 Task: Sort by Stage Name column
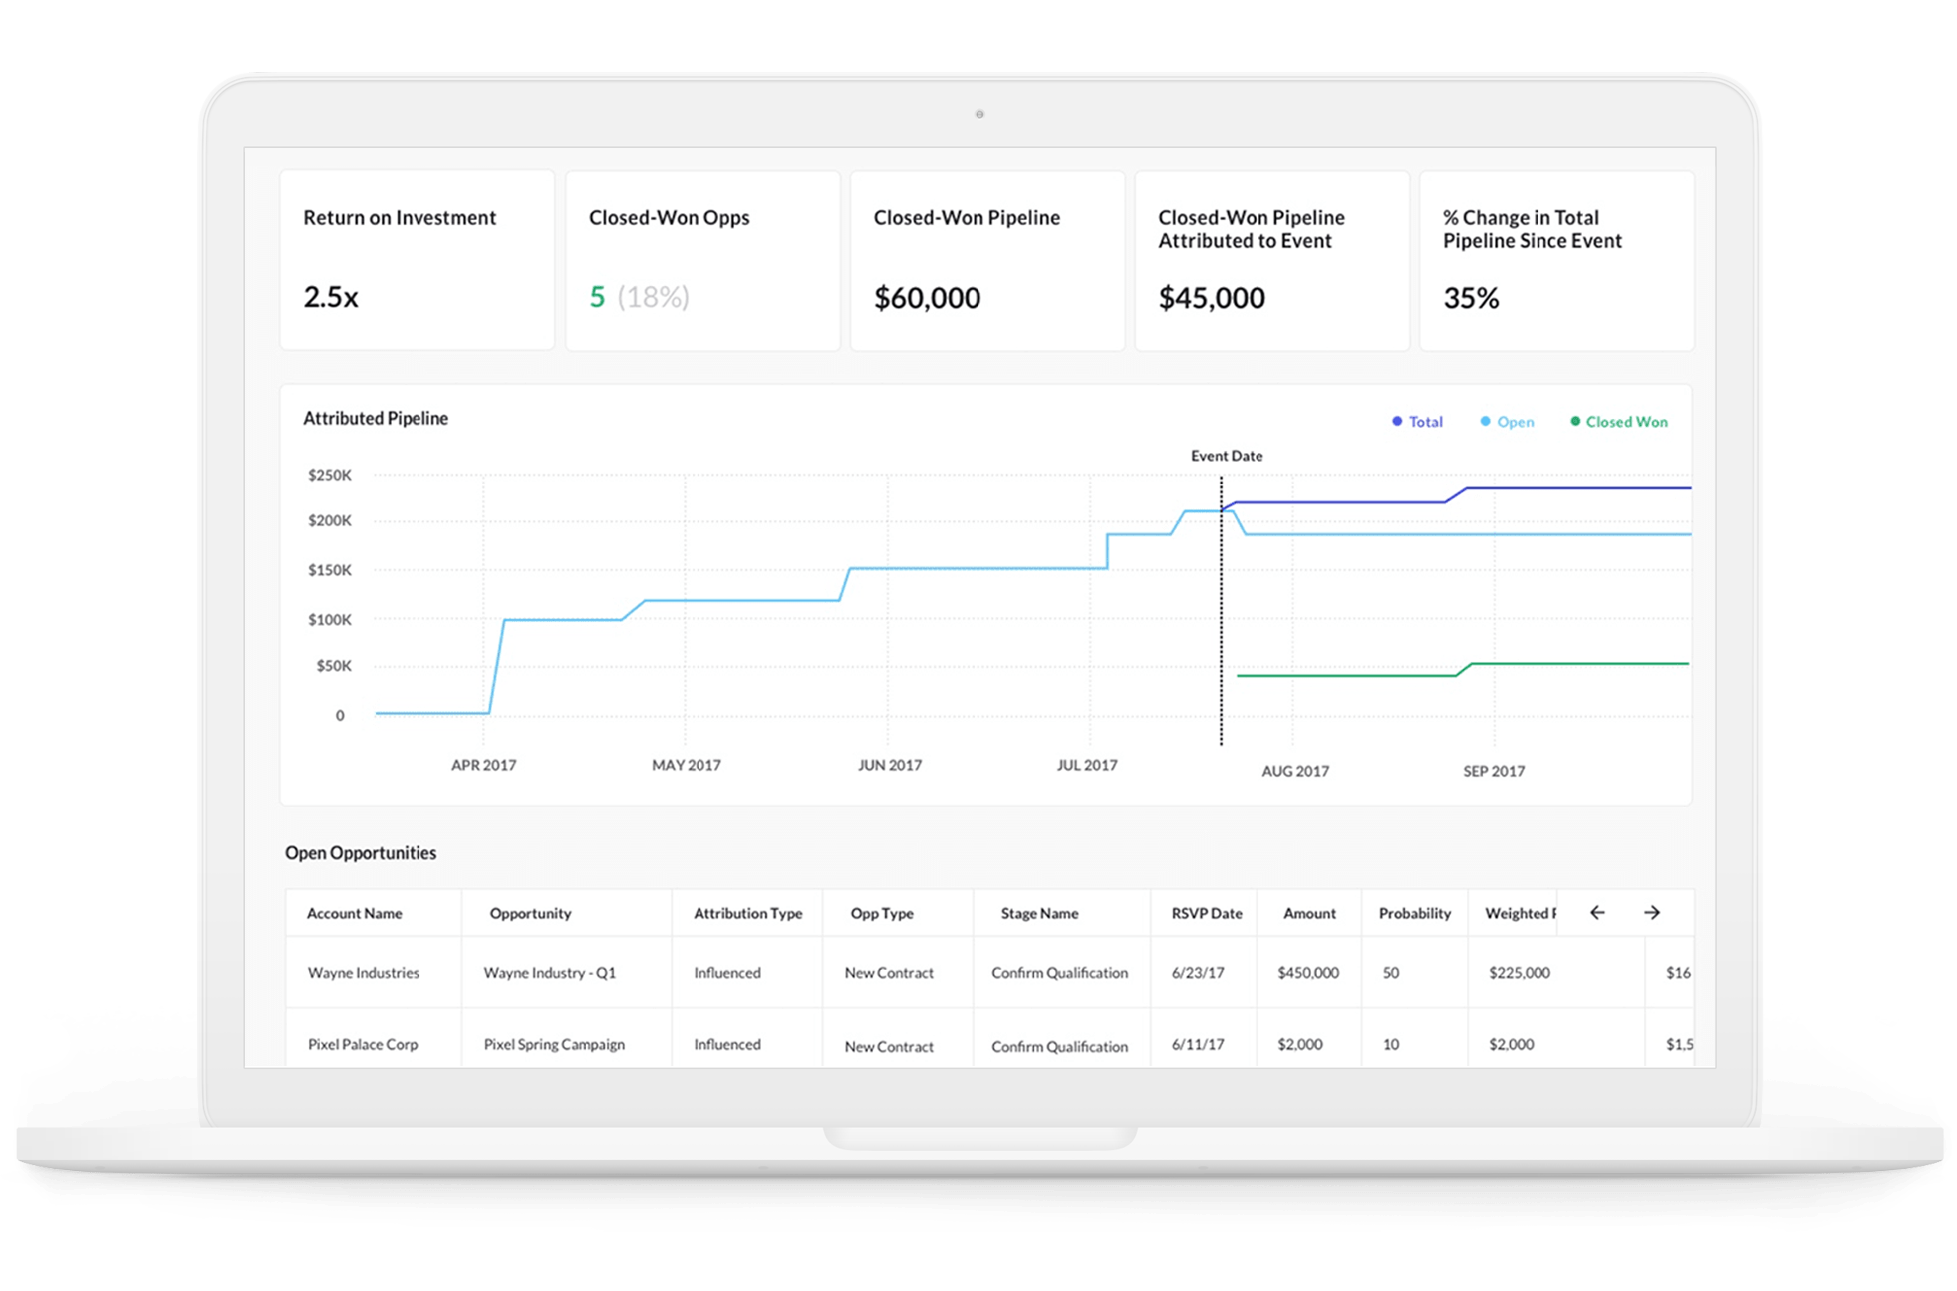point(1039,913)
